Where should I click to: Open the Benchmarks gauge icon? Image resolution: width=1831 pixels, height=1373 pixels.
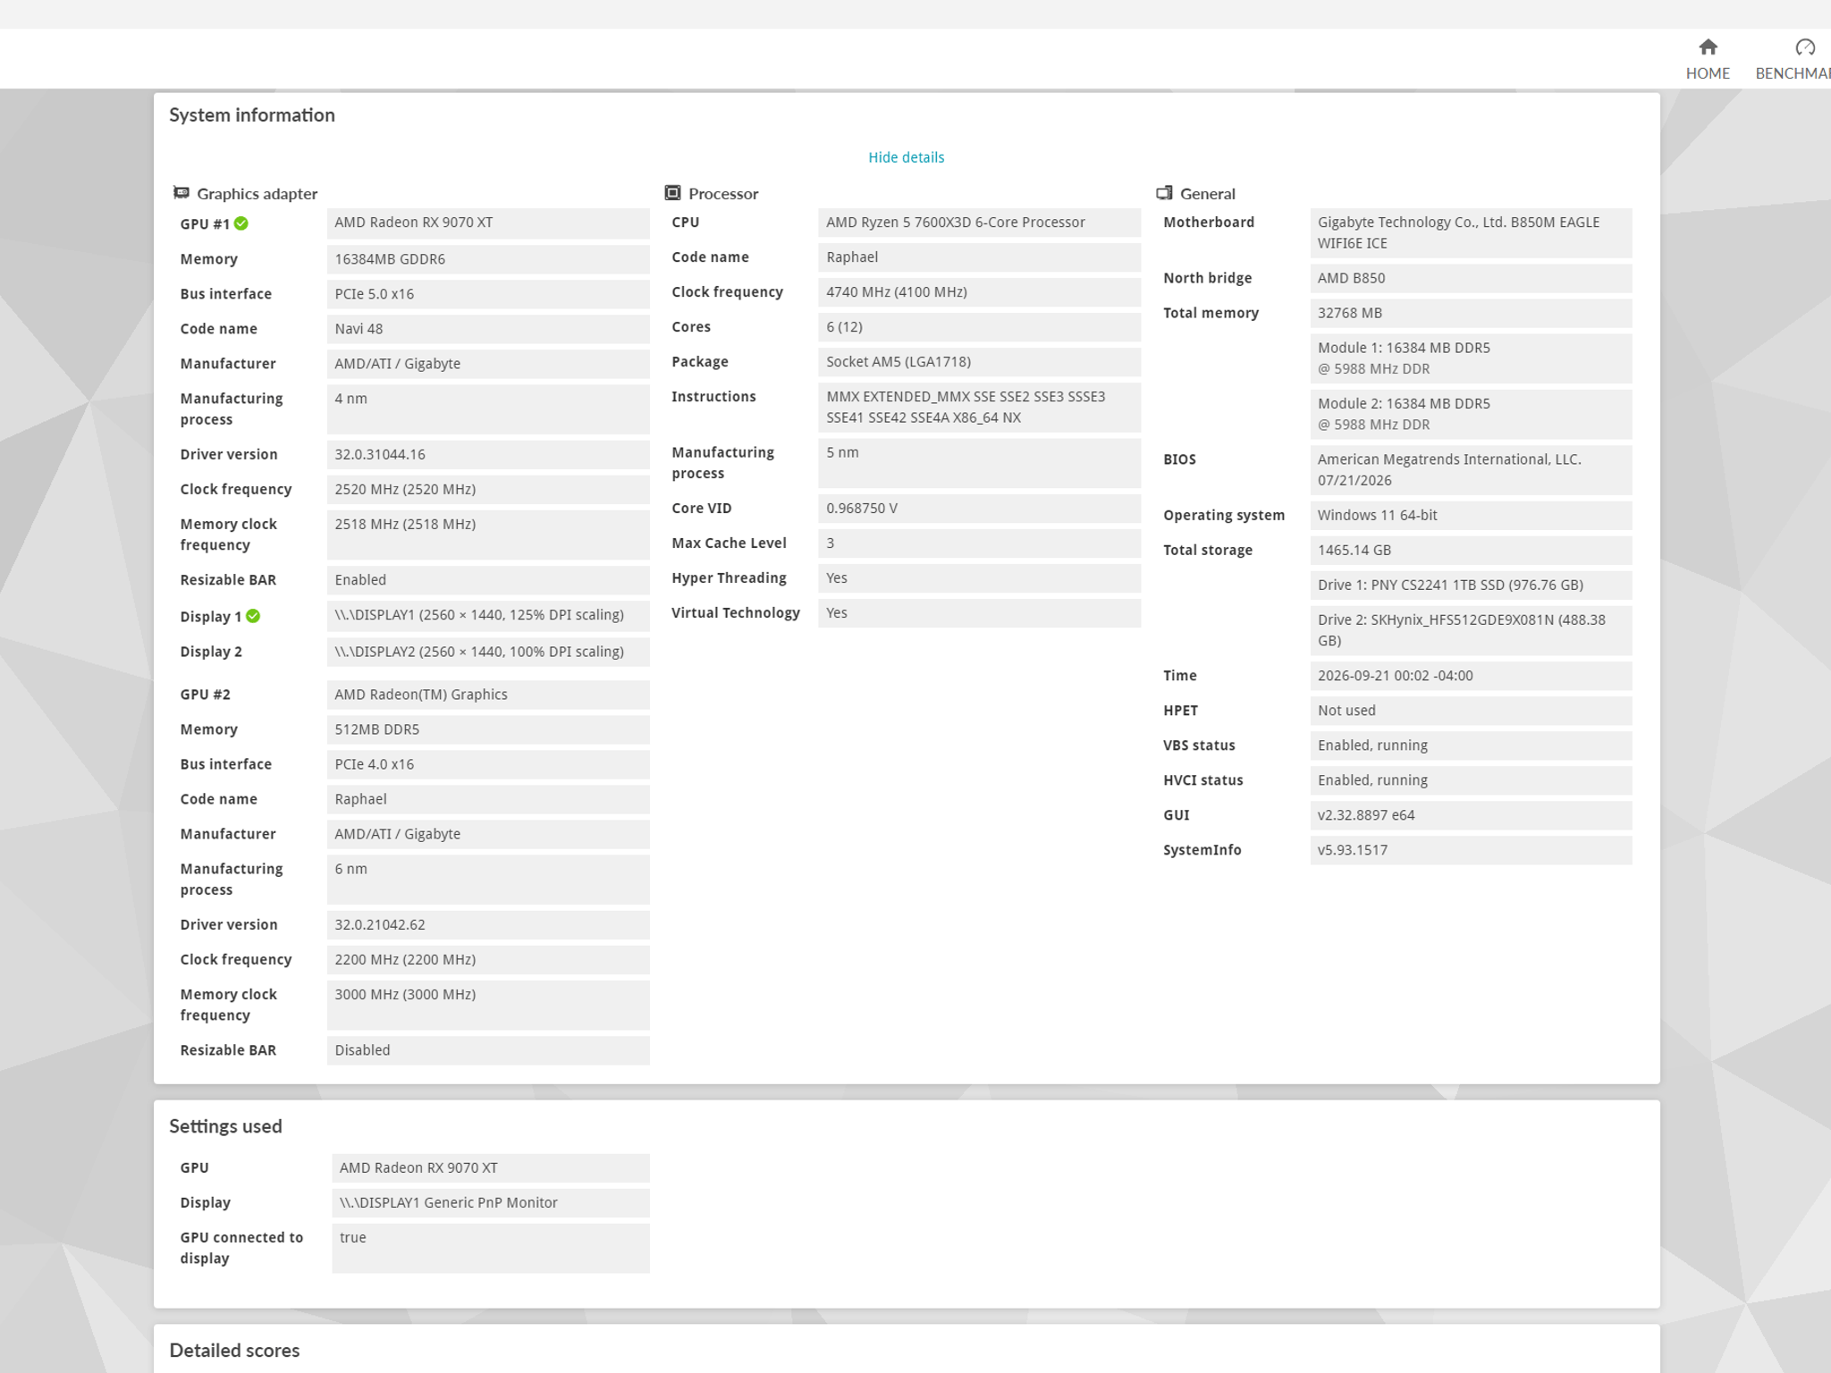(x=1804, y=47)
